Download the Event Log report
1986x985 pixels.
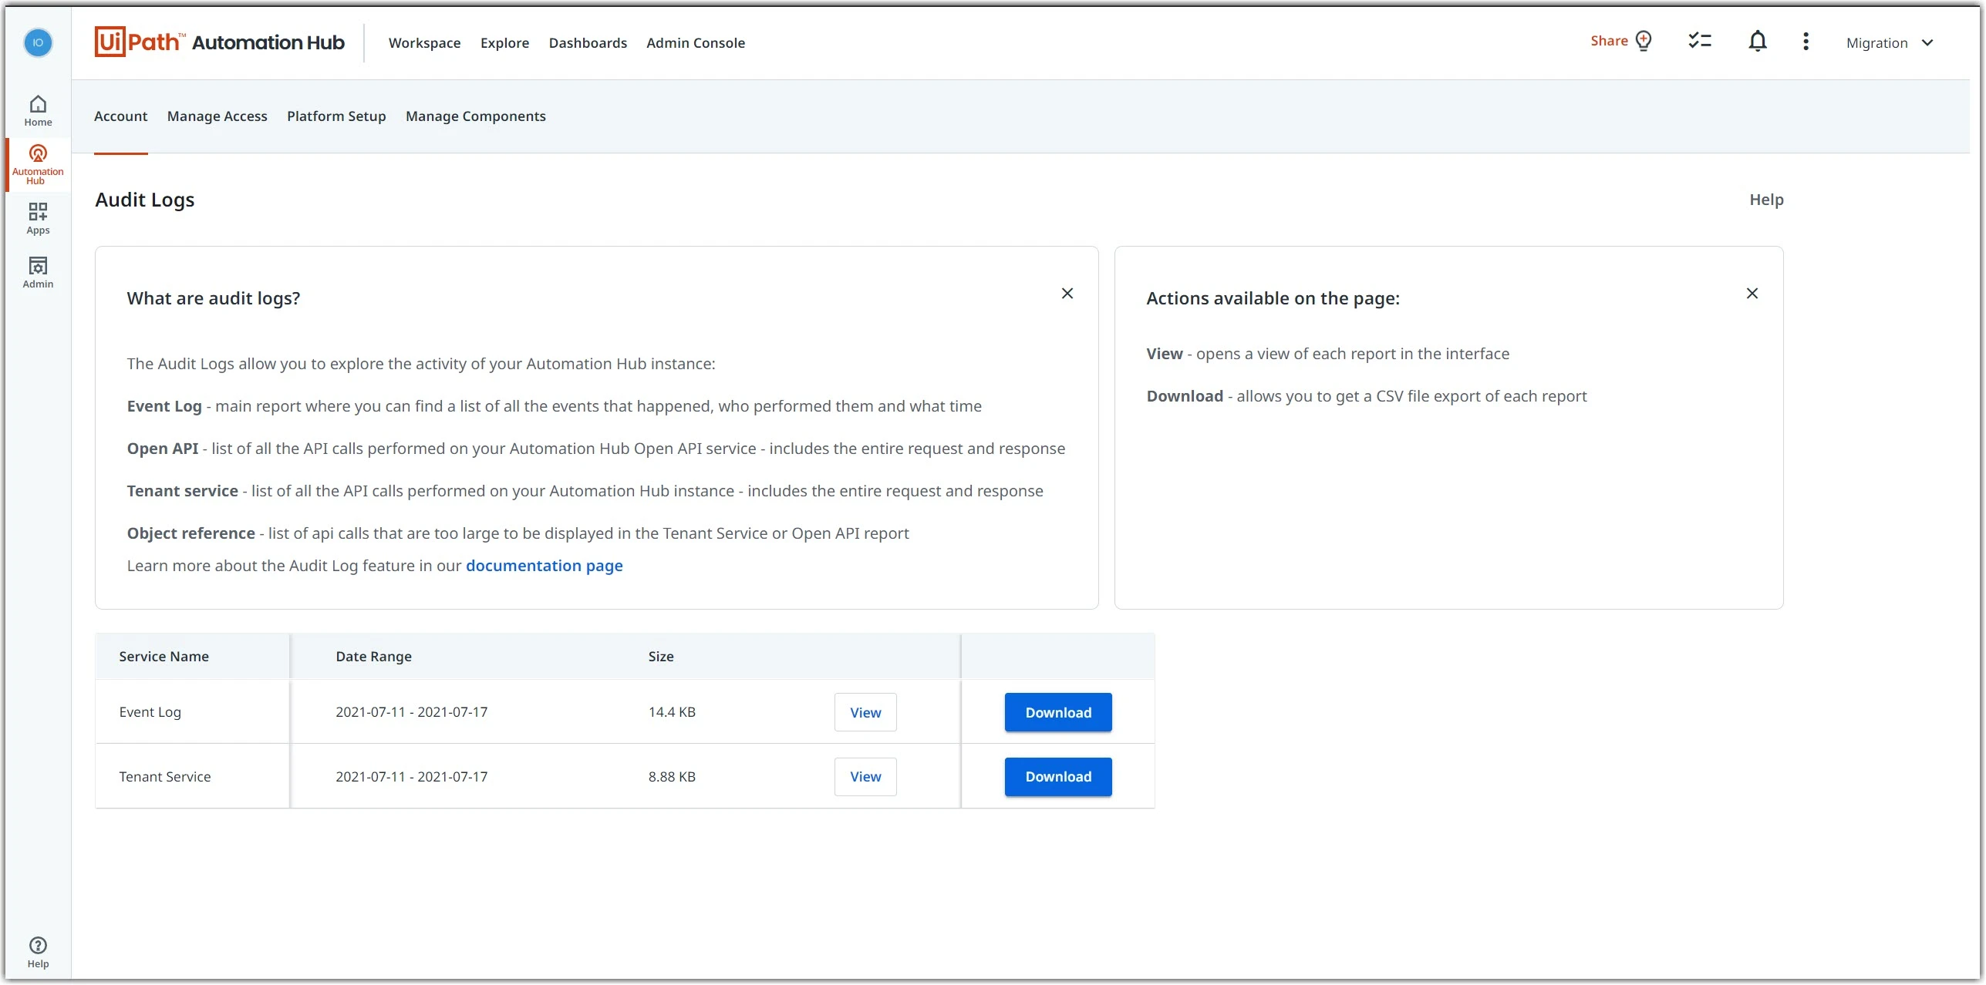point(1058,713)
